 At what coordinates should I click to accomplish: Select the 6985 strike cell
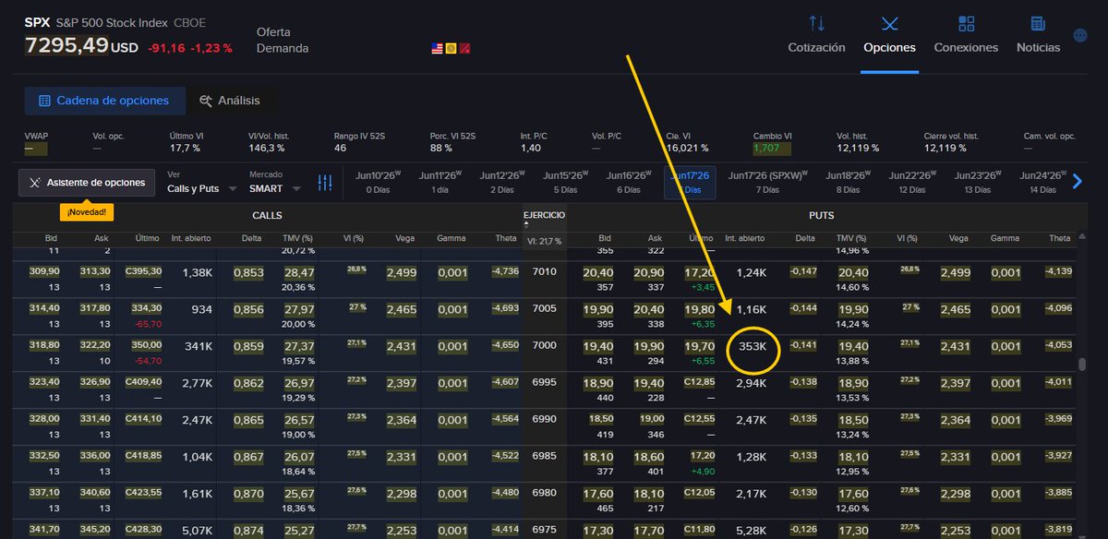point(545,456)
